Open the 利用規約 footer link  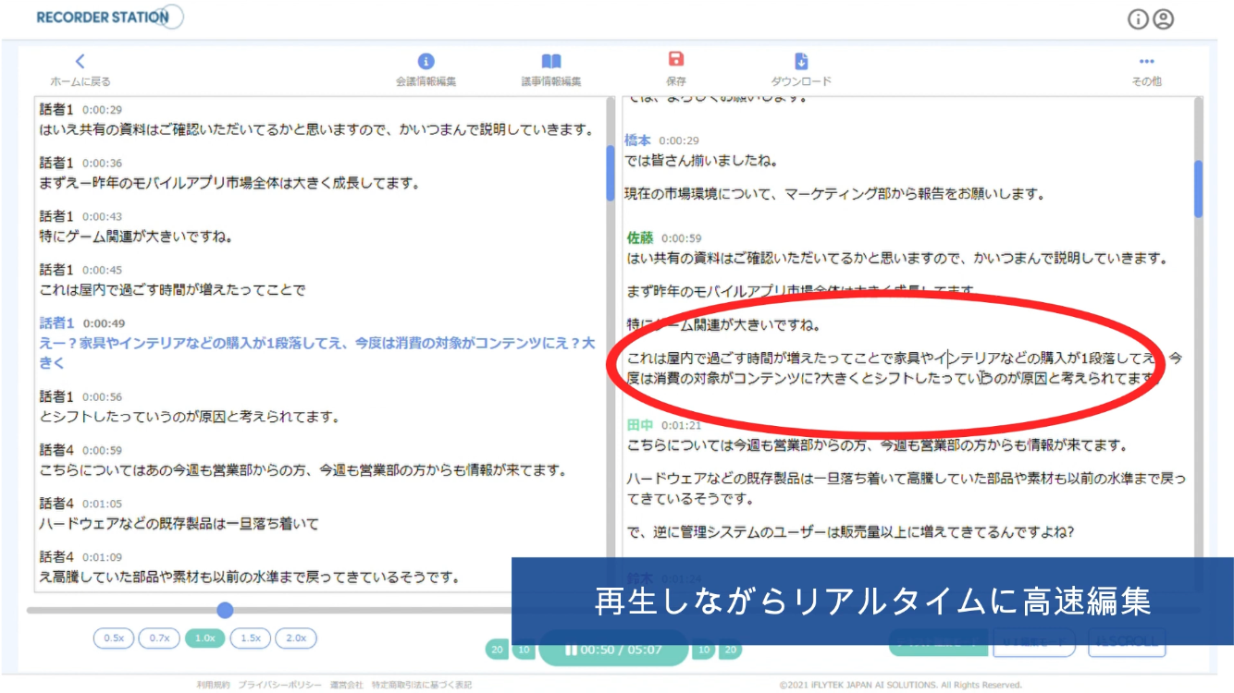[213, 685]
